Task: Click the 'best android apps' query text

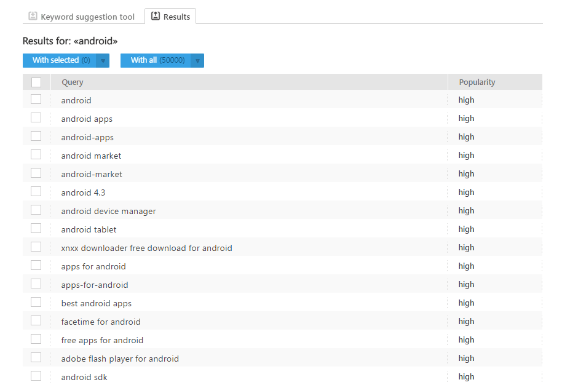Action: click(97, 304)
